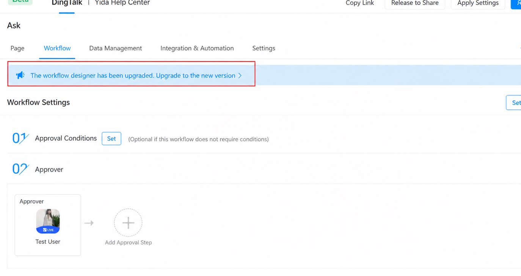Click the 02 step number icon
Viewport: 521px width, 276px height.
click(x=20, y=169)
